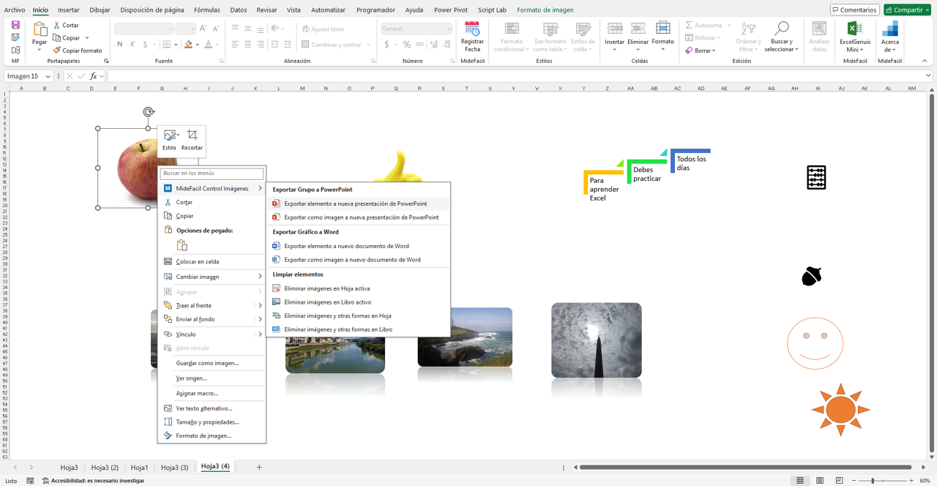
Task: Adjust the zoom slider in status bar
Action: [x=873, y=481]
